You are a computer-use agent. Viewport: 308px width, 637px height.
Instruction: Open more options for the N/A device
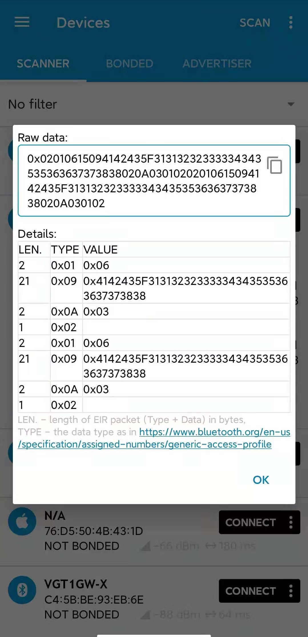point(291,522)
